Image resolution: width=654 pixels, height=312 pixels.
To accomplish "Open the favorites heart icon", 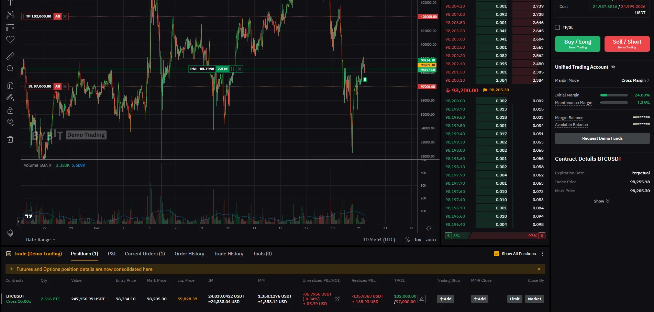I will click(10, 39).
